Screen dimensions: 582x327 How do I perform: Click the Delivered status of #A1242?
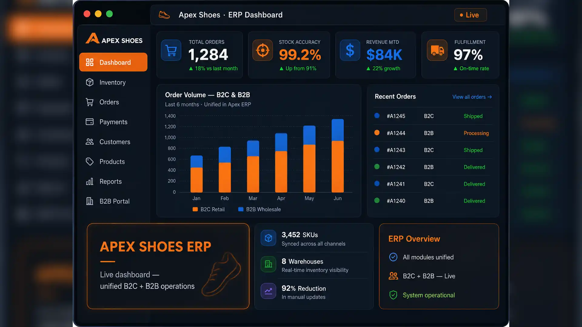click(x=474, y=167)
